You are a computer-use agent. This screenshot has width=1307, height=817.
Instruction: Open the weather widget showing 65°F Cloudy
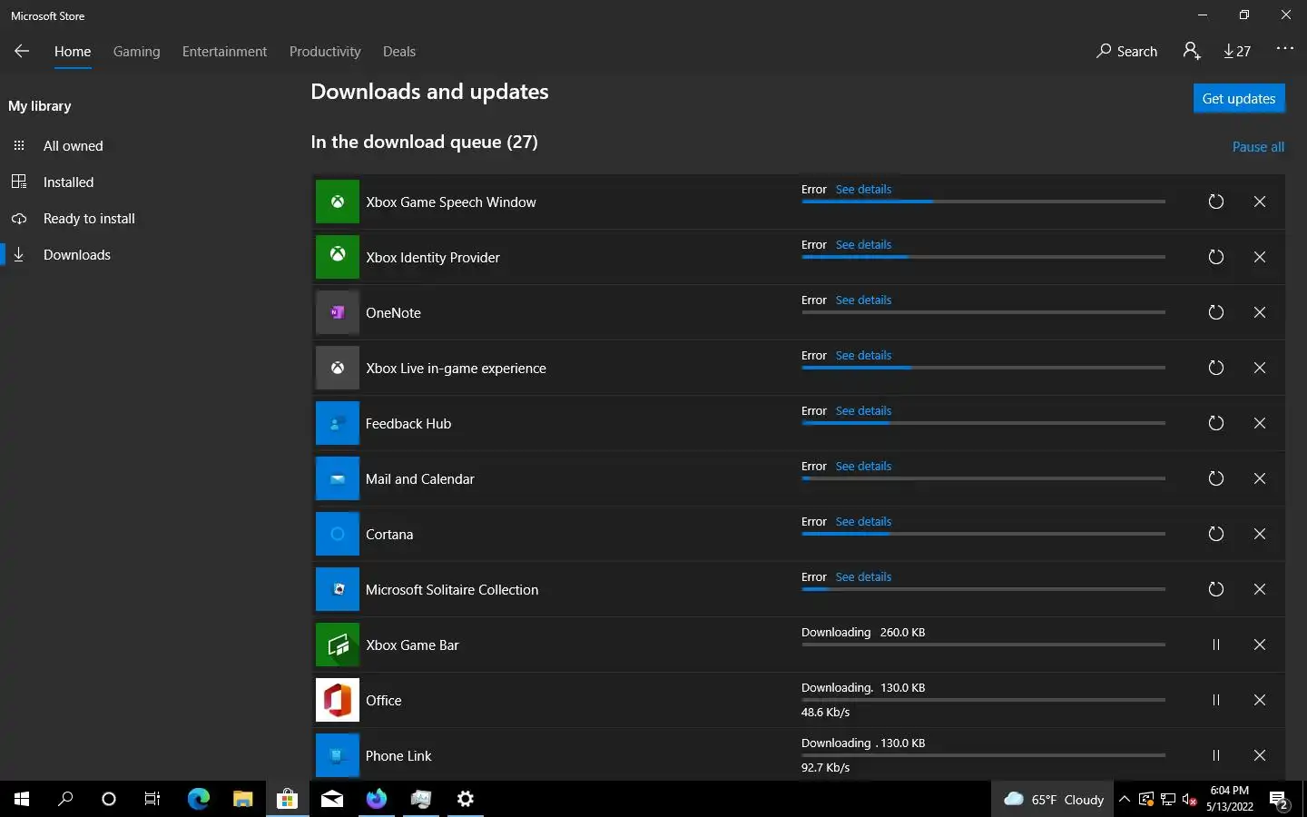[x=1053, y=799]
